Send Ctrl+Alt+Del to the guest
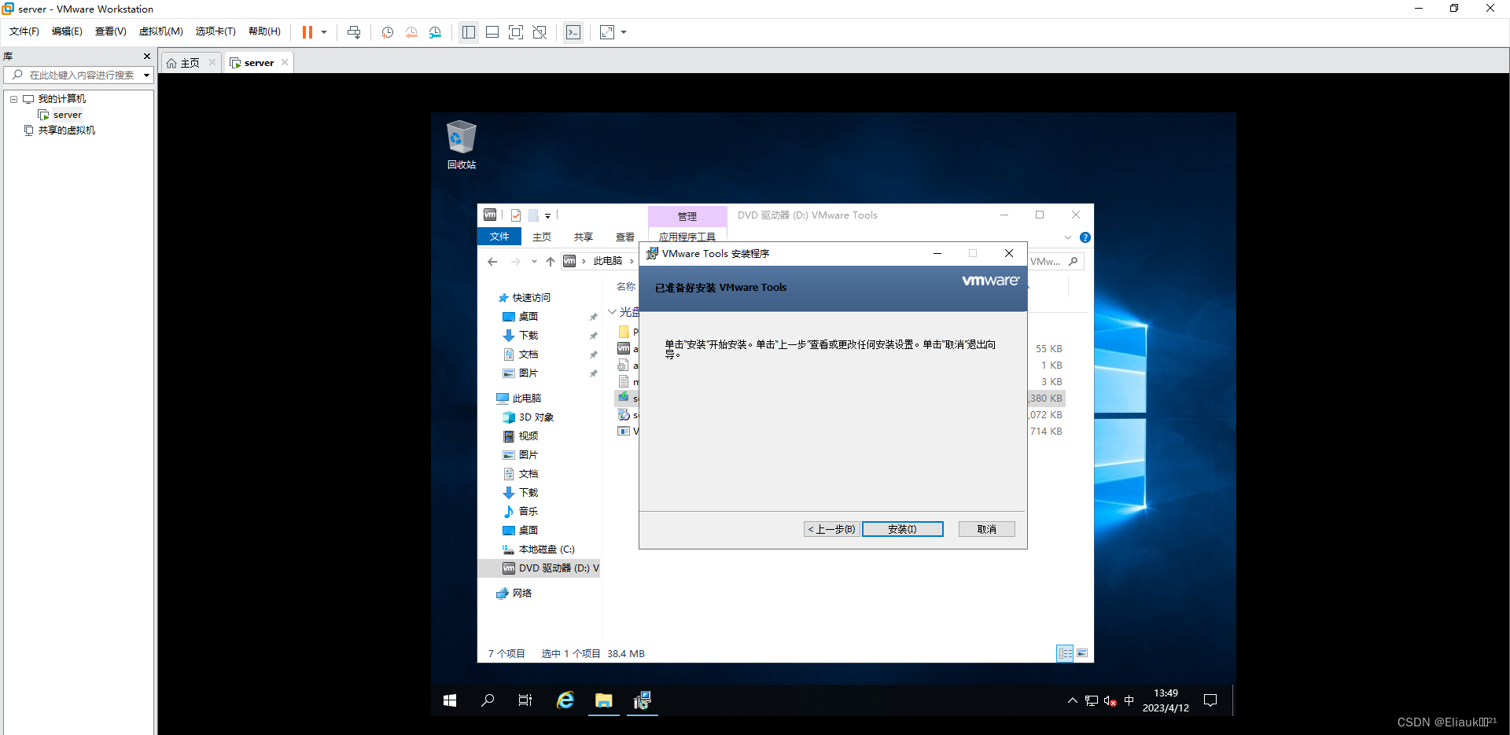 click(354, 32)
